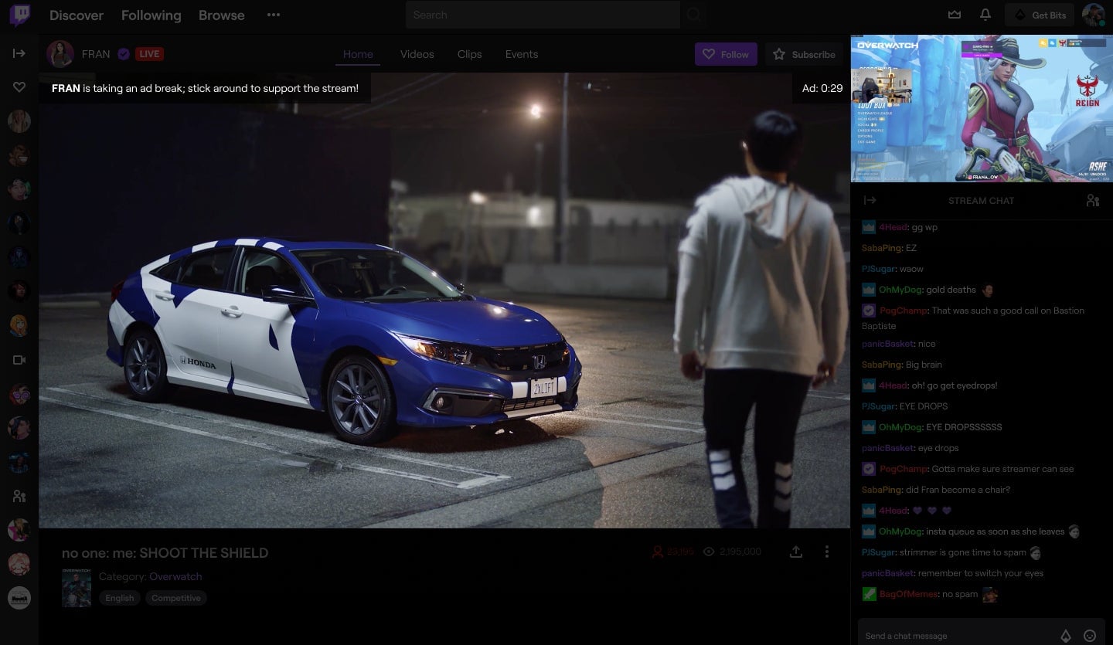
Task: Toggle the heart icon in the left sidebar
Action: tap(19, 87)
